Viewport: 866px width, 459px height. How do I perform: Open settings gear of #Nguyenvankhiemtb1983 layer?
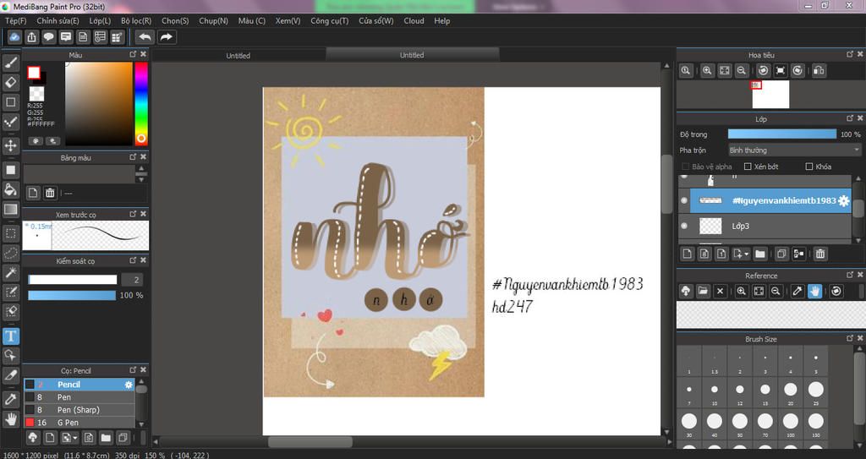coord(843,201)
